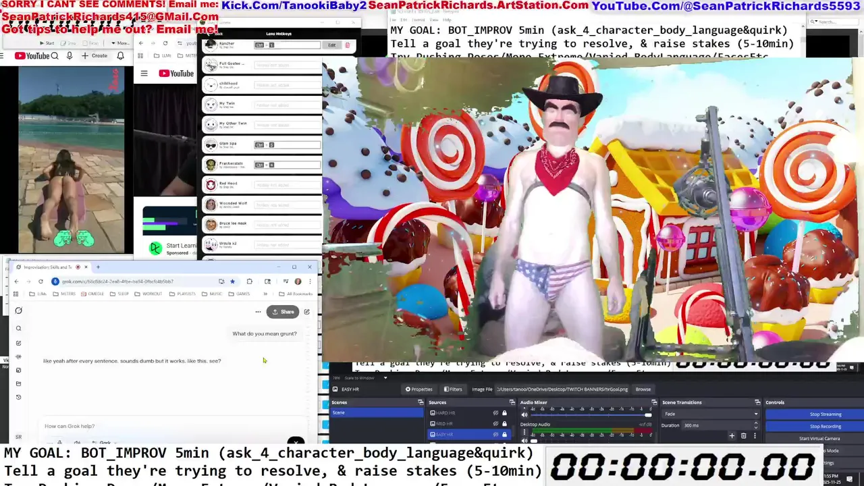Viewport: 864px width, 486px height.
Task: Toggle visibility of HARD HR source
Action: pos(495,413)
